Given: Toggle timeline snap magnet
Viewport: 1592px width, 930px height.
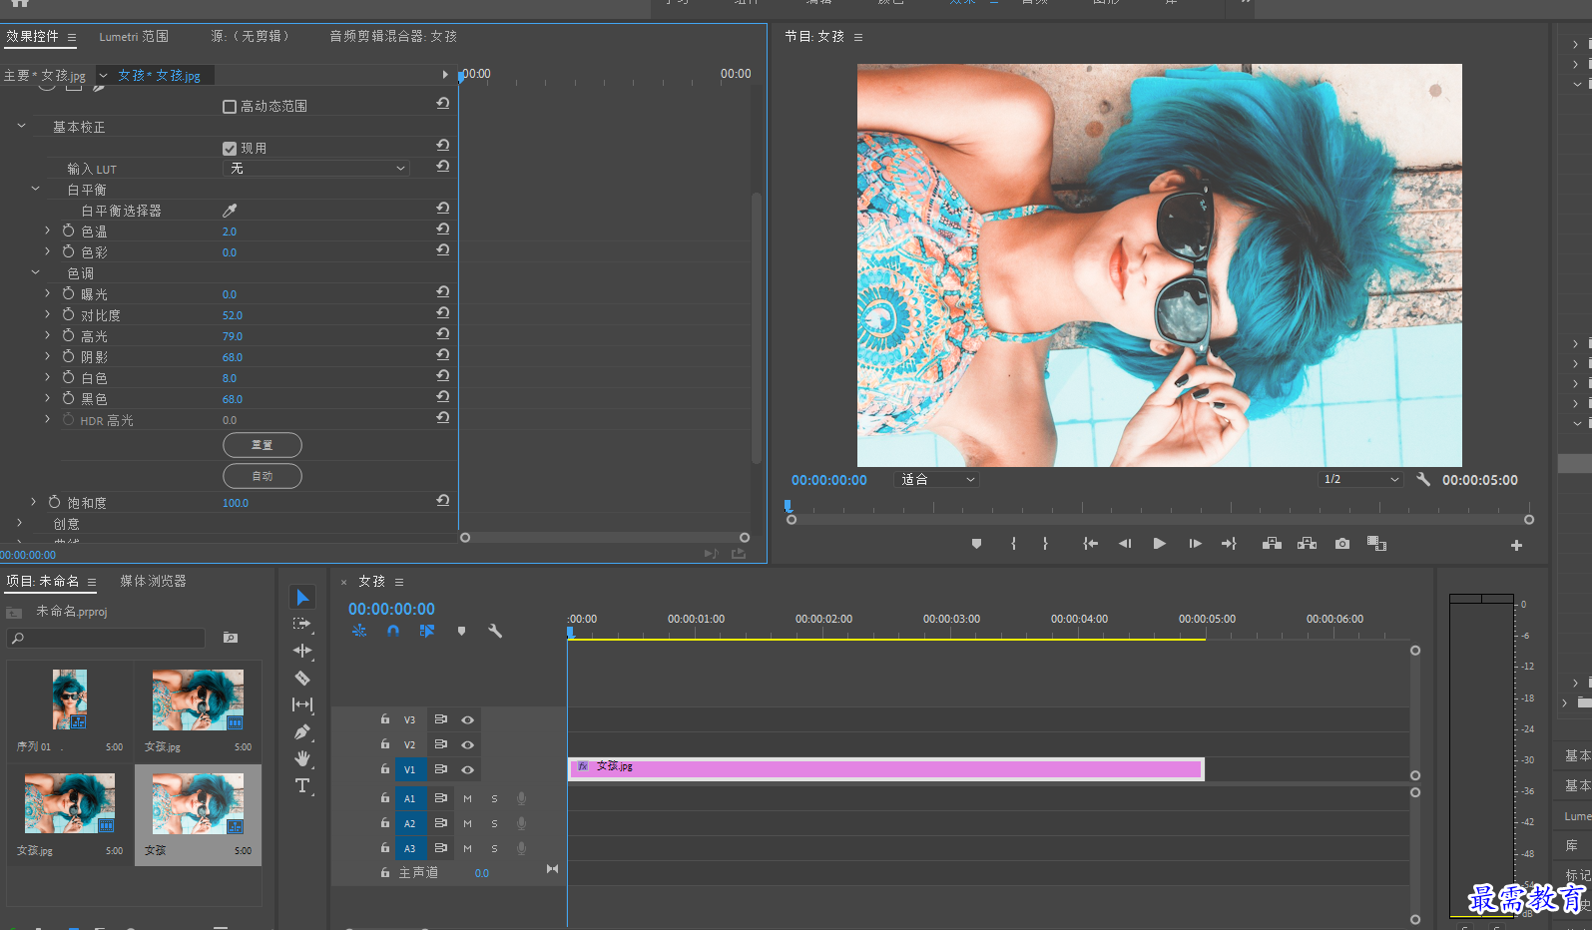Looking at the screenshot, I should coord(393,631).
